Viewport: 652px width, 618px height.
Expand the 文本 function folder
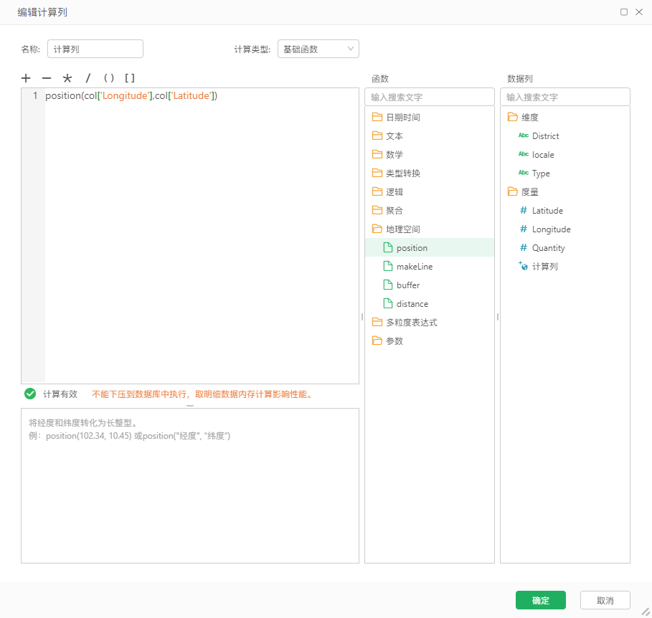pyautogui.click(x=430, y=136)
